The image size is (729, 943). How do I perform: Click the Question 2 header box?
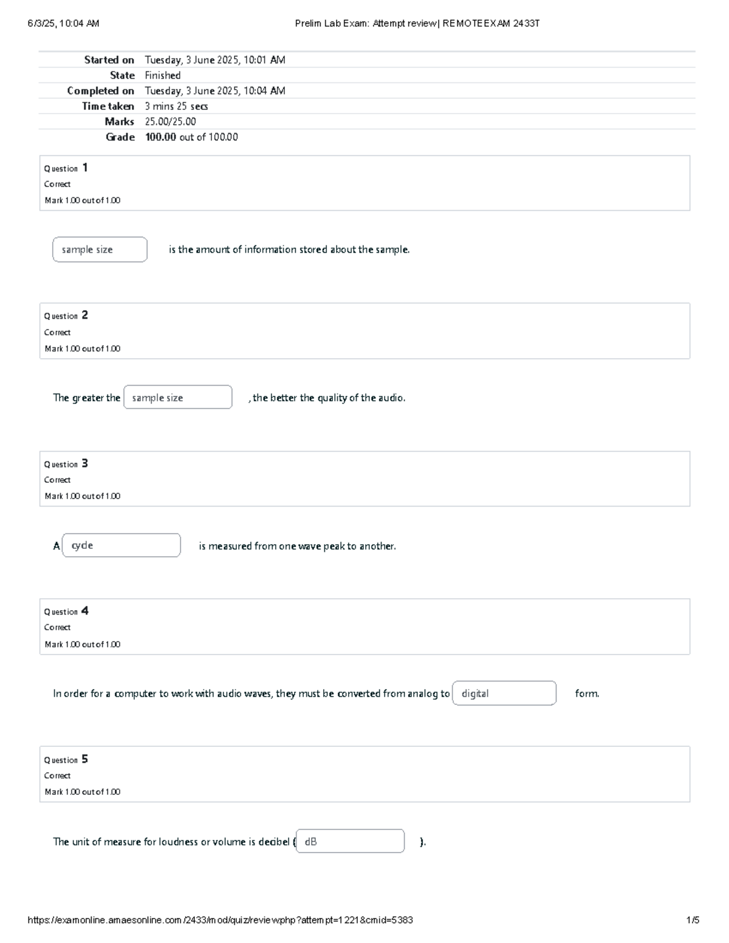pos(364,331)
